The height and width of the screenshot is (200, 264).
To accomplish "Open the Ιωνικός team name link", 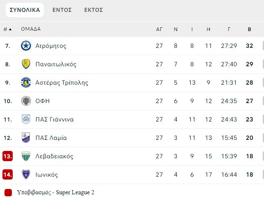I will click(47, 175).
